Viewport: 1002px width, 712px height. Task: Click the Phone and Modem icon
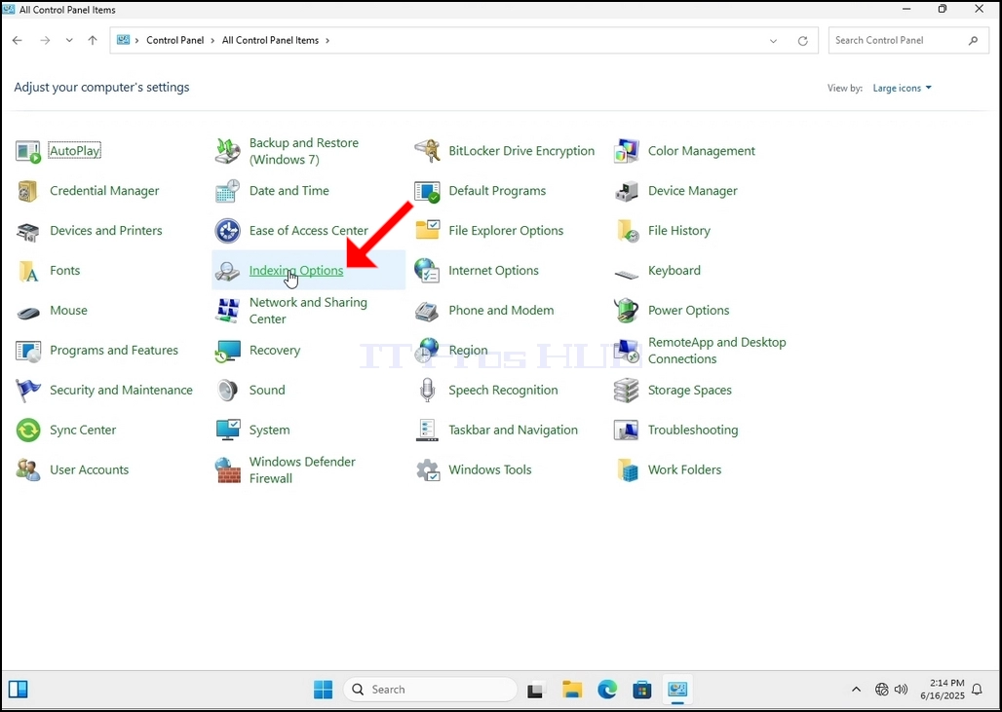coord(427,311)
